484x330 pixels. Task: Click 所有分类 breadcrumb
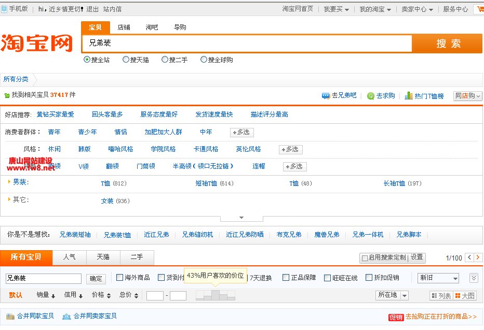pos(16,79)
